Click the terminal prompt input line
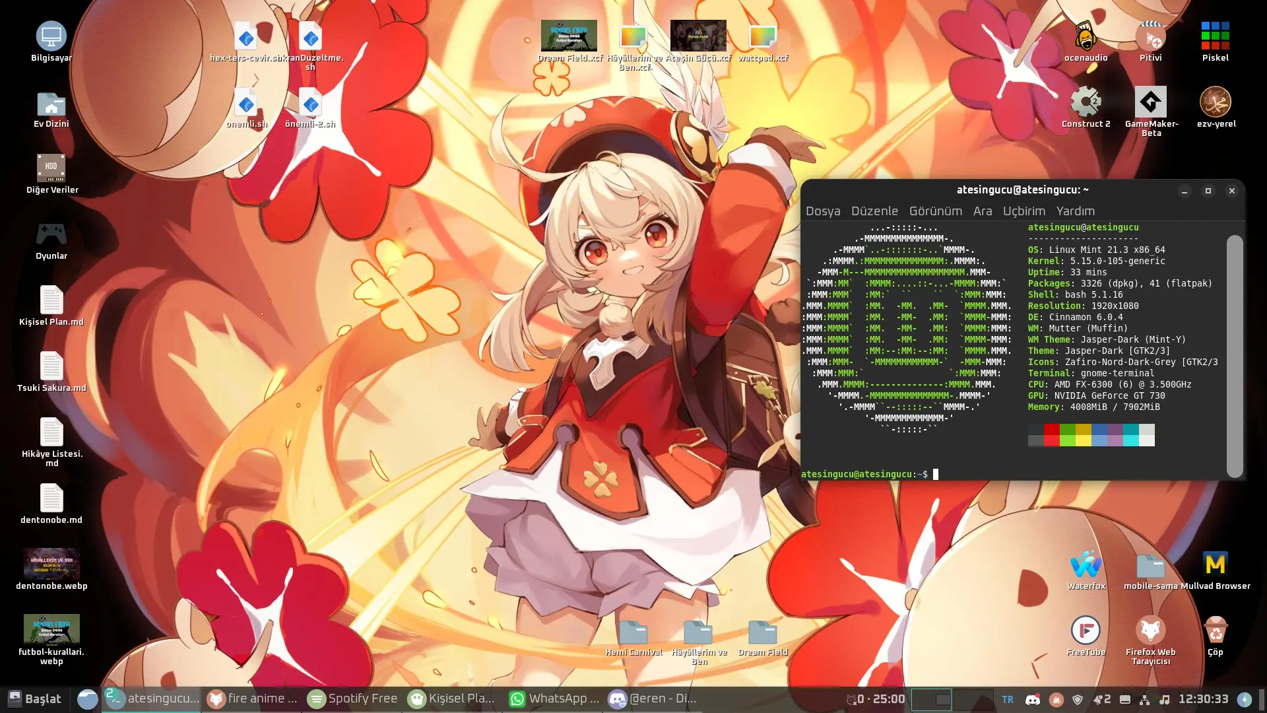1267x713 pixels. (x=1013, y=474)
